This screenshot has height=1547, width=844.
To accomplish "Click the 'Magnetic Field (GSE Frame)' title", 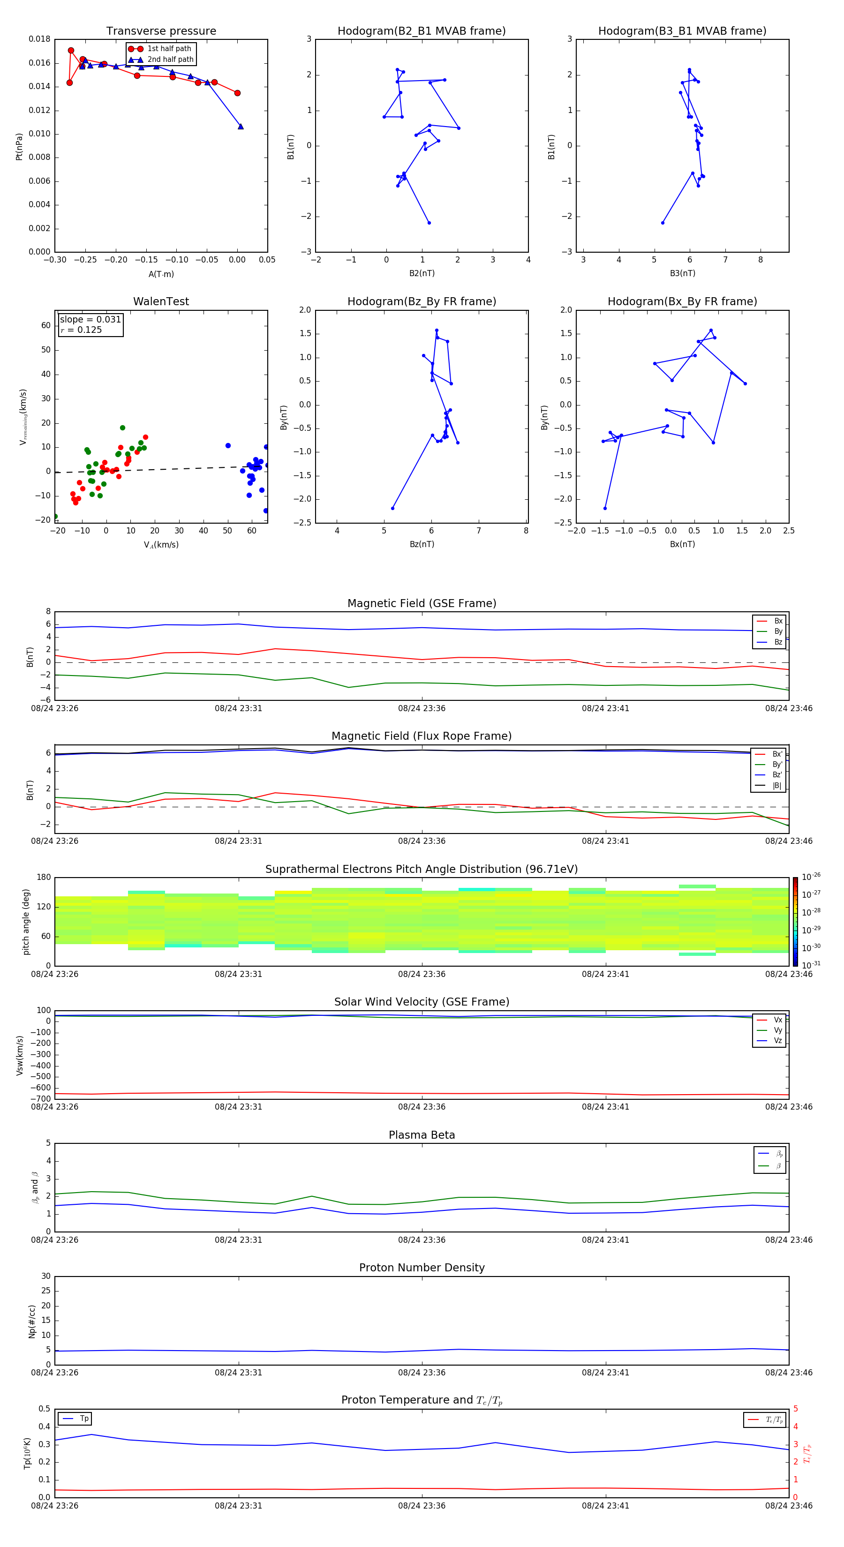I will point(422,603).
